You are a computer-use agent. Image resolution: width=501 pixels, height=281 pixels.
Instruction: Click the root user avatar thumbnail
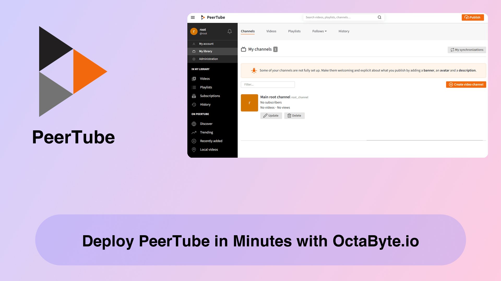(x=194, y=31)
